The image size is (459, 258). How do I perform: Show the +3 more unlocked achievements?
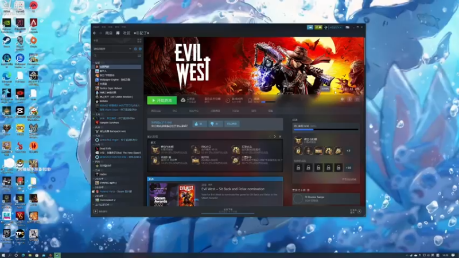(x=348, y=151)
